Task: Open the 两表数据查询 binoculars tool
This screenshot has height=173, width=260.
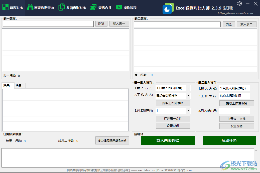Action: (x=41, y=8)
